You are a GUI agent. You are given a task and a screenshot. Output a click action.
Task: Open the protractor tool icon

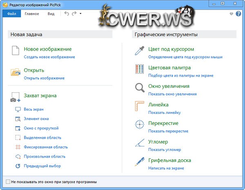click(140, 144)
